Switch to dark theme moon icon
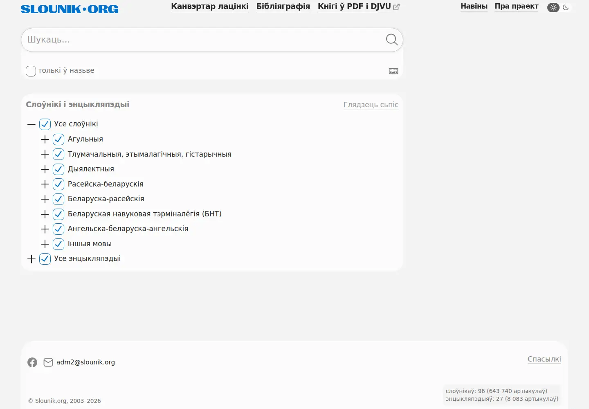 pyautogui.click(x=566, y=7)
